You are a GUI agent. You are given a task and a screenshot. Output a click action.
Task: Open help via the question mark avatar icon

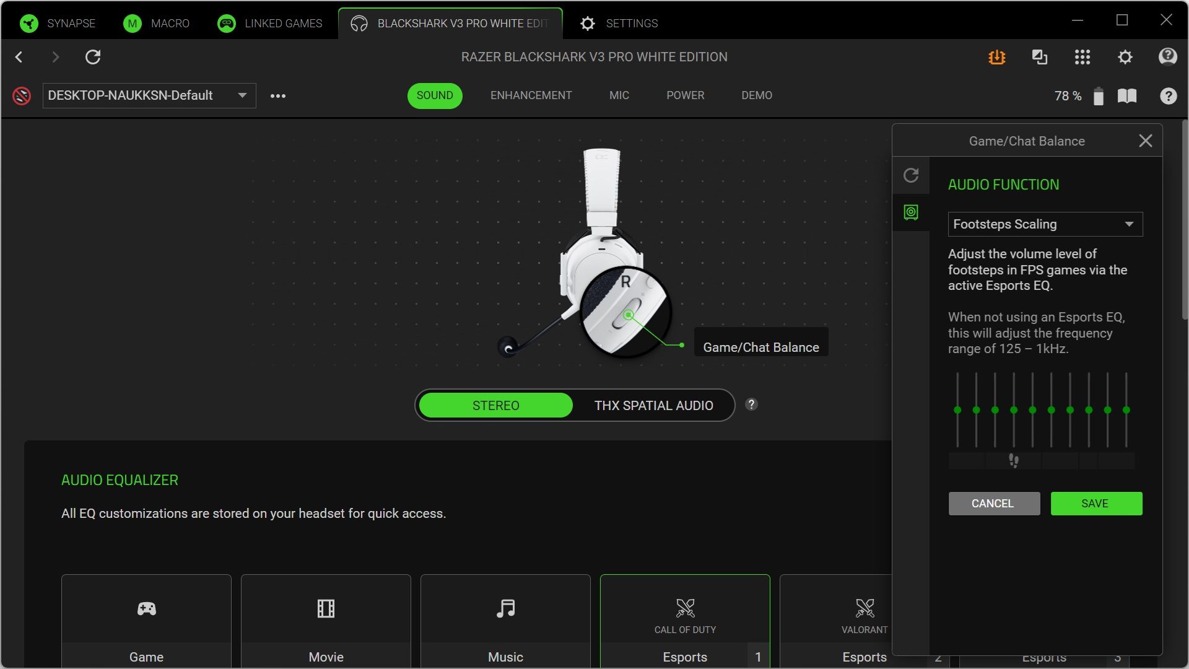[x=1167, y=57]
